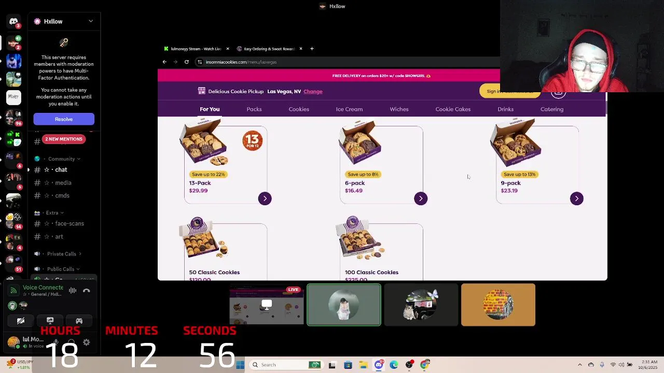Click the Resolve button
Screen dimensions: 664x373
64,119
